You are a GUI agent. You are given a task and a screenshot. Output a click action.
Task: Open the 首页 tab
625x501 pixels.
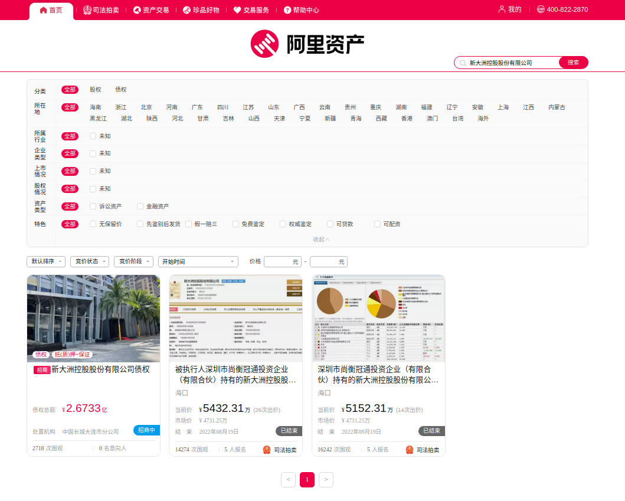pos(51,11)
